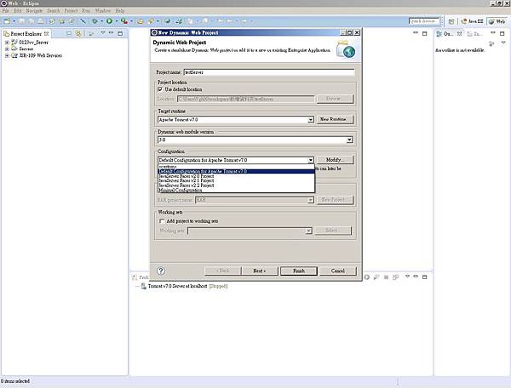Click the Next button
511x388 pixels.
[260, 271]
